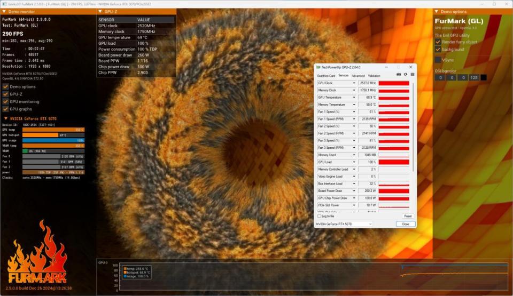
Task: Click the GPU usage blue bar
Action: (53, 140)
